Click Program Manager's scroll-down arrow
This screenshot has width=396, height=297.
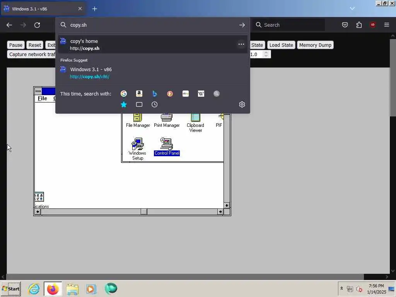[227, 205]
